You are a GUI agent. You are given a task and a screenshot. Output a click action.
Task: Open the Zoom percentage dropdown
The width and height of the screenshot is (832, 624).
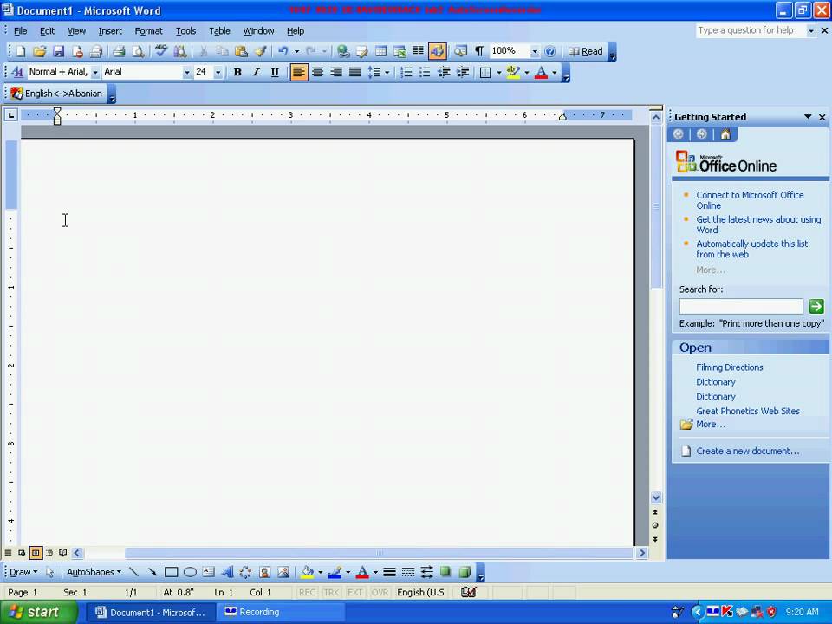[x=535, y=51]
